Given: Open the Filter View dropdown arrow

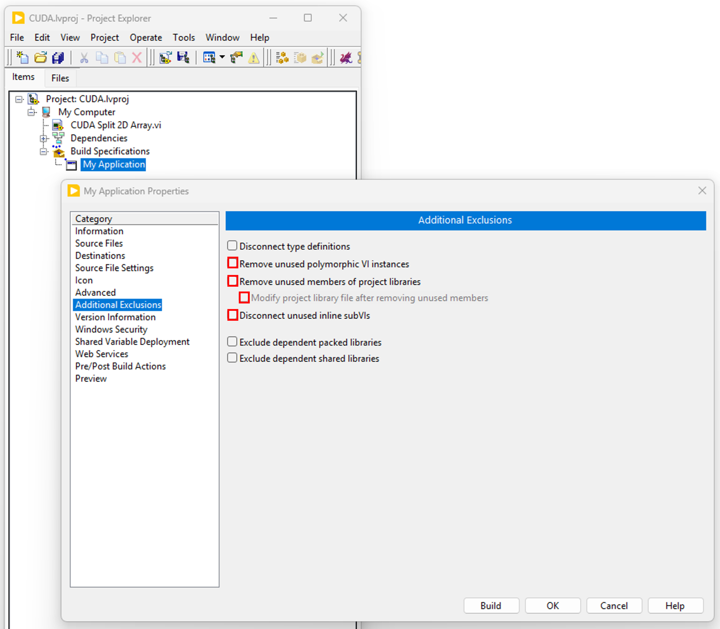Looking at the screenshot, I should [222, 57].
